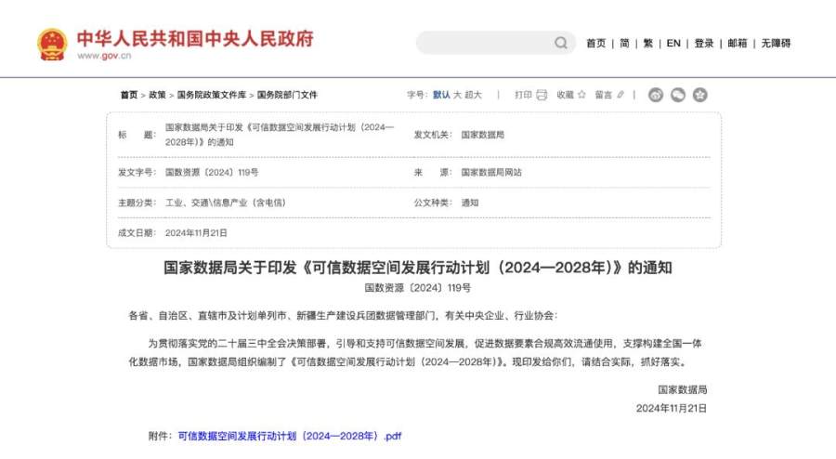Click the 主题分类 label

click(137, 203)
